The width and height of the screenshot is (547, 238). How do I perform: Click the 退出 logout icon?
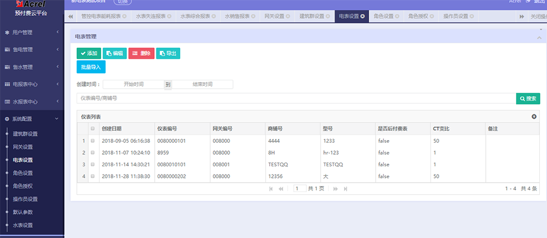coord(527,2)
